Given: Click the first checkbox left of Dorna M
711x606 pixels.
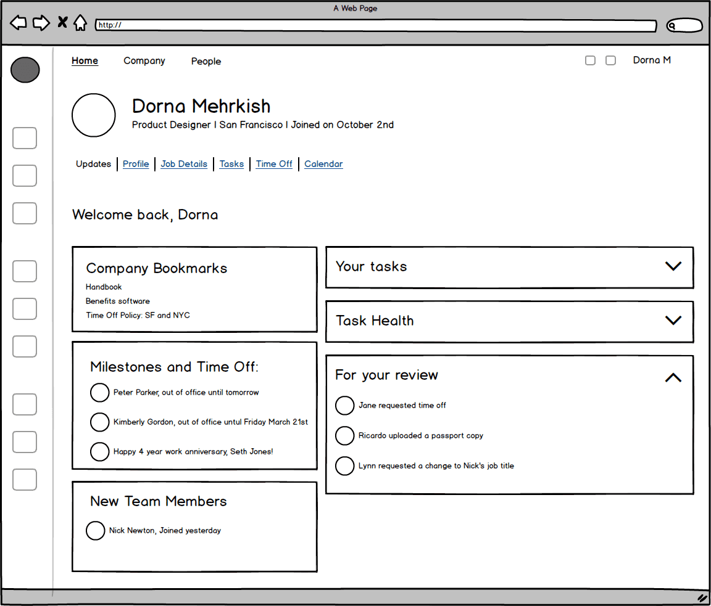Looking at the screenshot, I should click(x=590, y=60).
